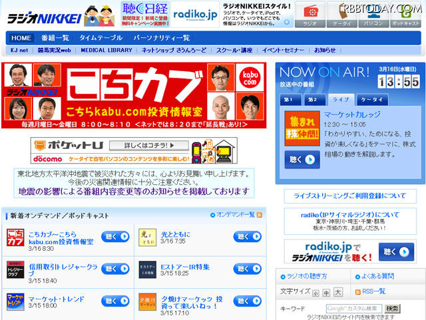426x320 pixels.
Task: Open ライブストリーミングご利用登録について
Action: [350, 196]
